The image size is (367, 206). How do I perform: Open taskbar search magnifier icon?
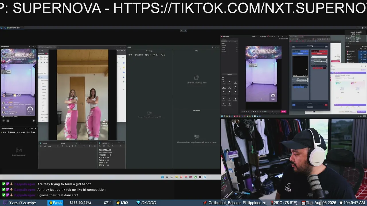(167, 177)
